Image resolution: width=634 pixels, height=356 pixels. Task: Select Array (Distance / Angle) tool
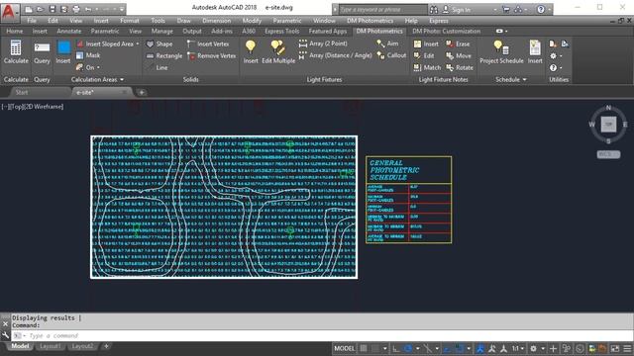[335, 55]
